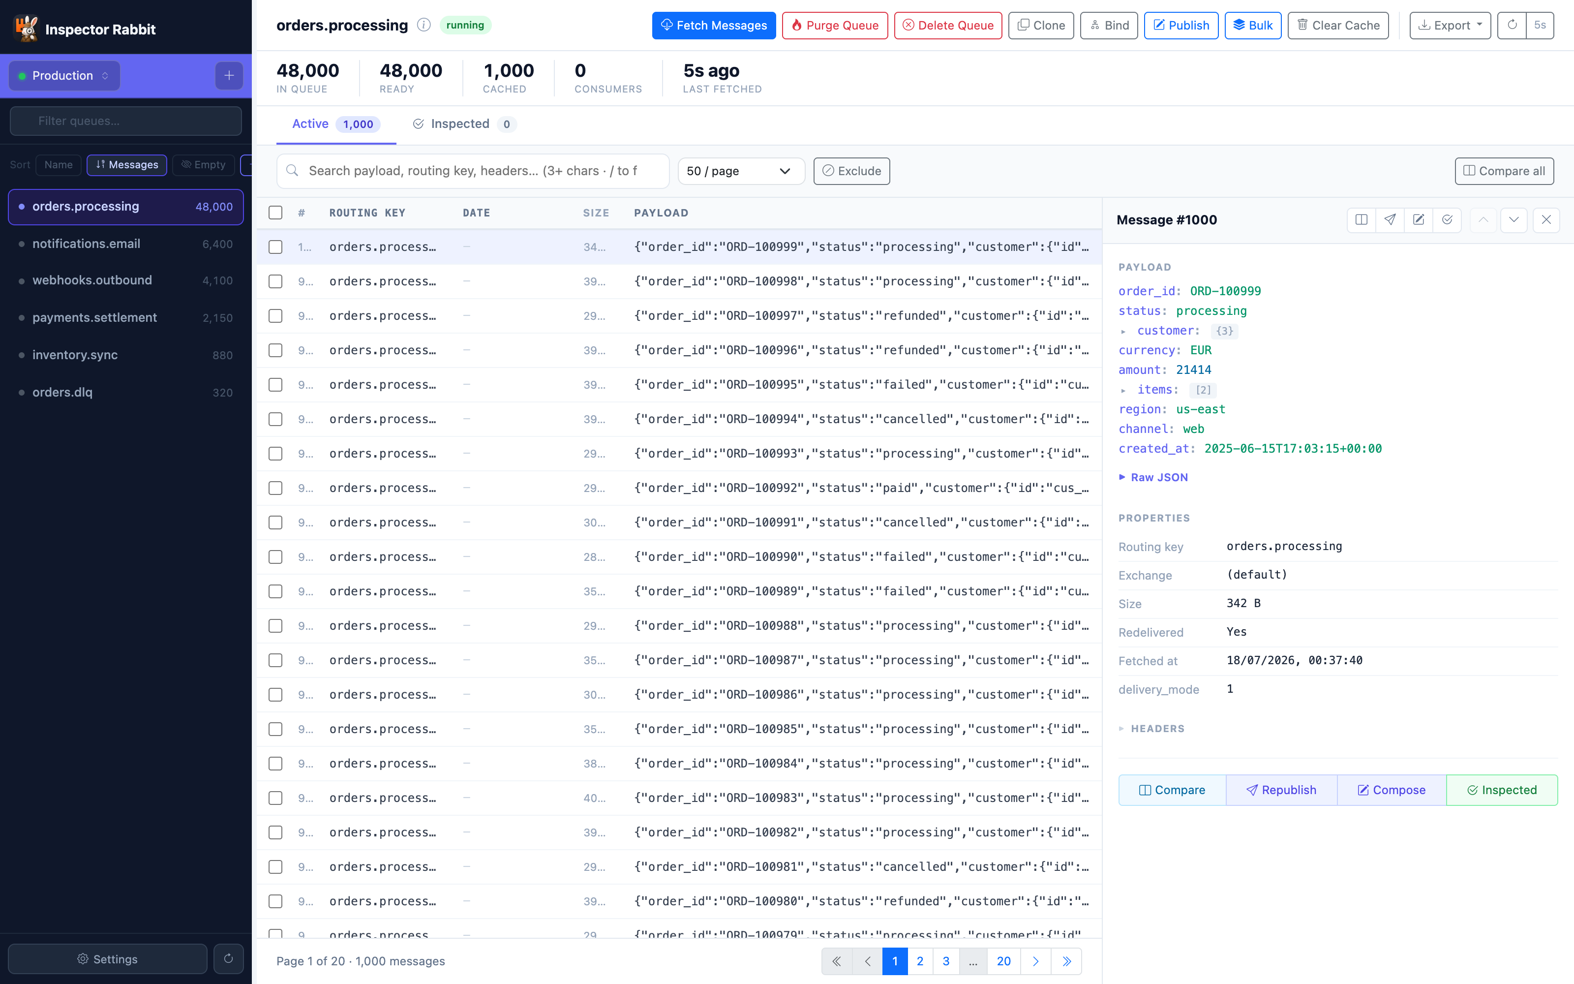Click the Purge Queue button
The height and width of the screenshot is (984, 1574).
tap(835, 26)
